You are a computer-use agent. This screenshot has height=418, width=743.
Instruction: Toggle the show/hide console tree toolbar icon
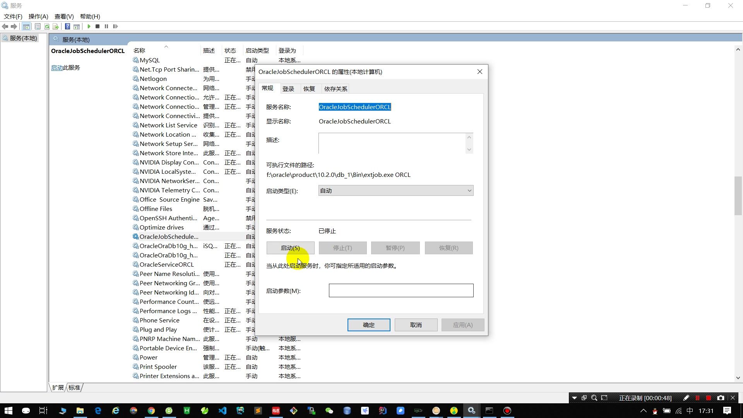(x=26, y=26)
